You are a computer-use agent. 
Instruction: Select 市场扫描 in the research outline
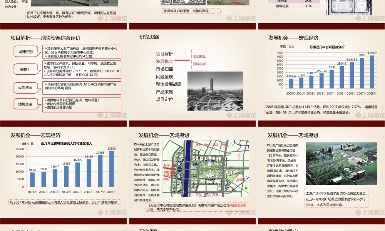coord(164,69)
